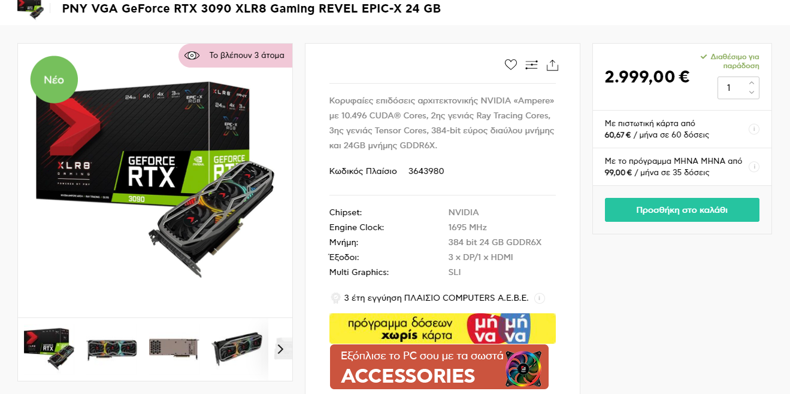Viewport: 790px width, 394px height.
Task: Click the warranty ribbon icon
Action: (x=335, y=298)
